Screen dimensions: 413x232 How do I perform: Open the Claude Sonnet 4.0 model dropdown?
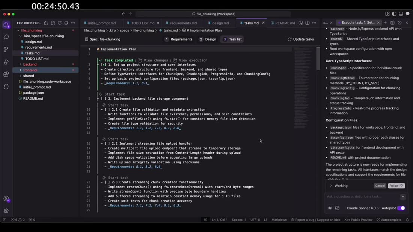tap(363, 208)
